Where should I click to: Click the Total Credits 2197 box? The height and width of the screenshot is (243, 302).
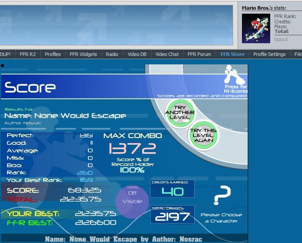point(172,215)
